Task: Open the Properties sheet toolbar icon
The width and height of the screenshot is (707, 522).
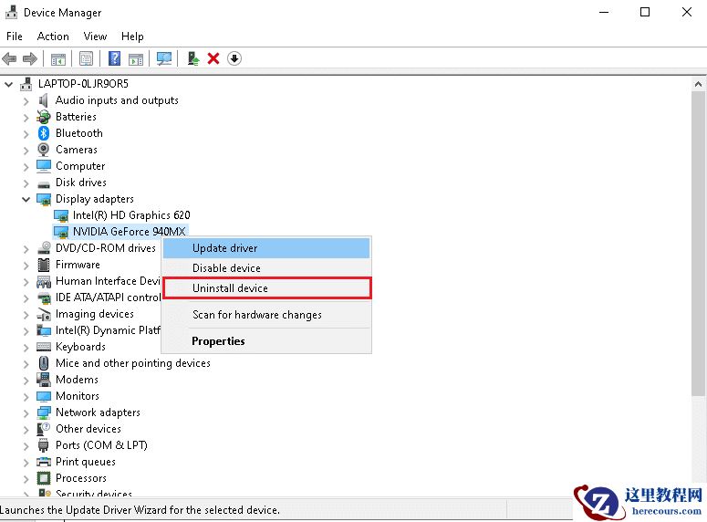Action: (x=86, y=58)
